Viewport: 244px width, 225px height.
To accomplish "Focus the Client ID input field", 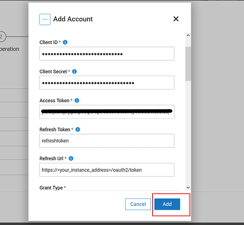I will pos(107,54).
